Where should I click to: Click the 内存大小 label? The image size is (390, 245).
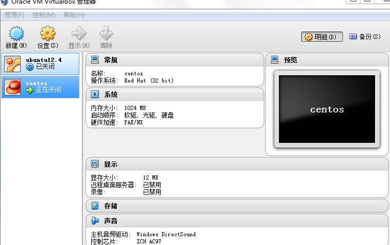pyautogui.click(x=104, y=108)
